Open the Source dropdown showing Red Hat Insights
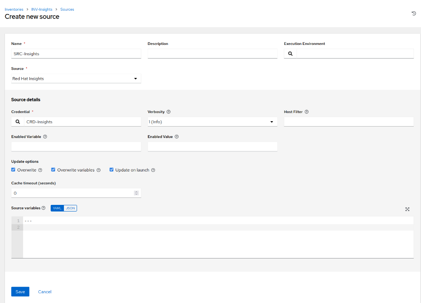This screenshot has height=303, width=421. [76, 79]
